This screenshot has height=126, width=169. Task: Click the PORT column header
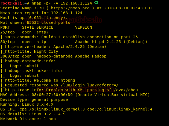pos(5,27)
